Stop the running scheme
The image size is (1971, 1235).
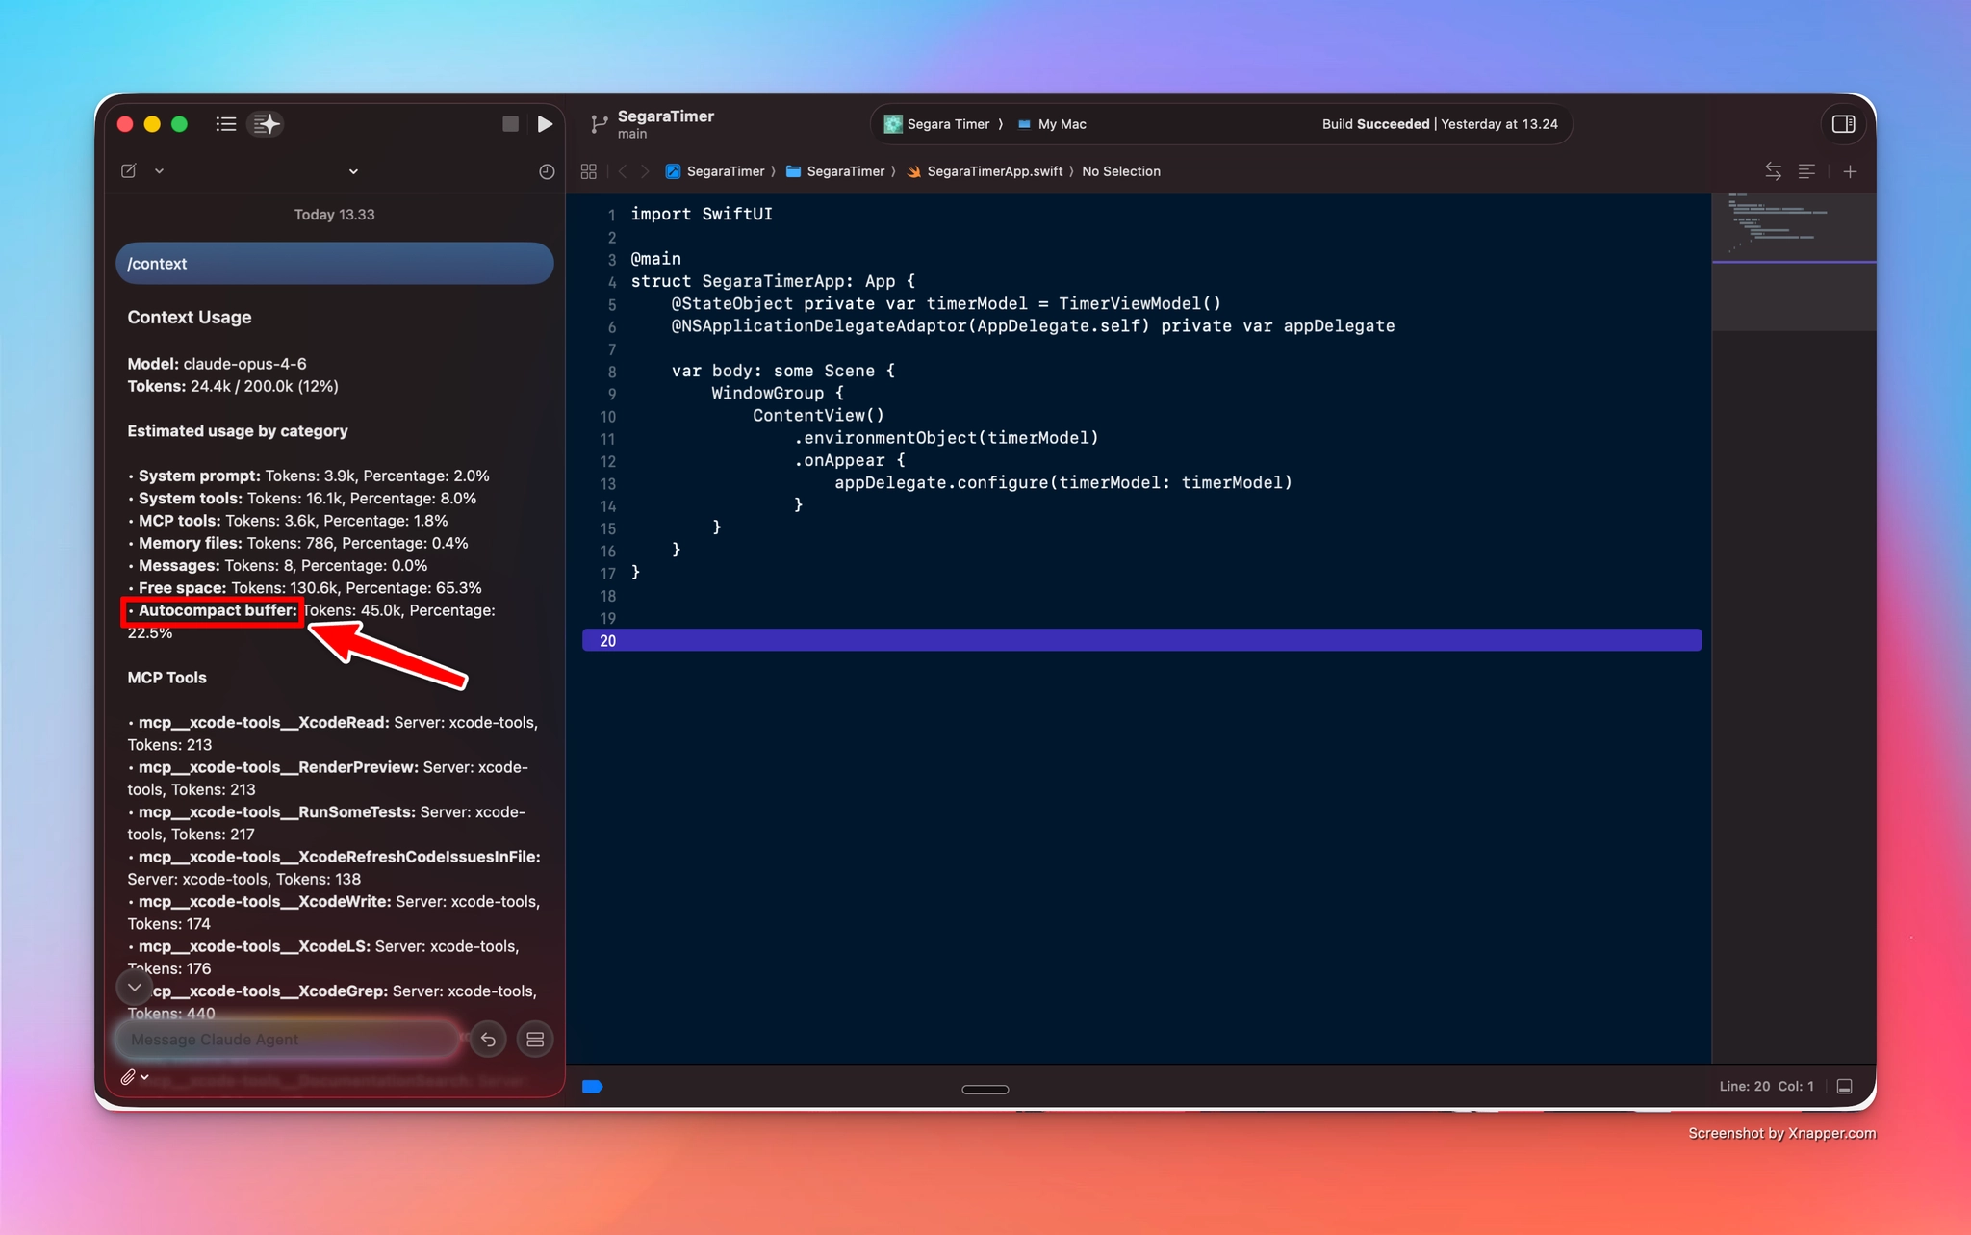[x=510, y=123]
